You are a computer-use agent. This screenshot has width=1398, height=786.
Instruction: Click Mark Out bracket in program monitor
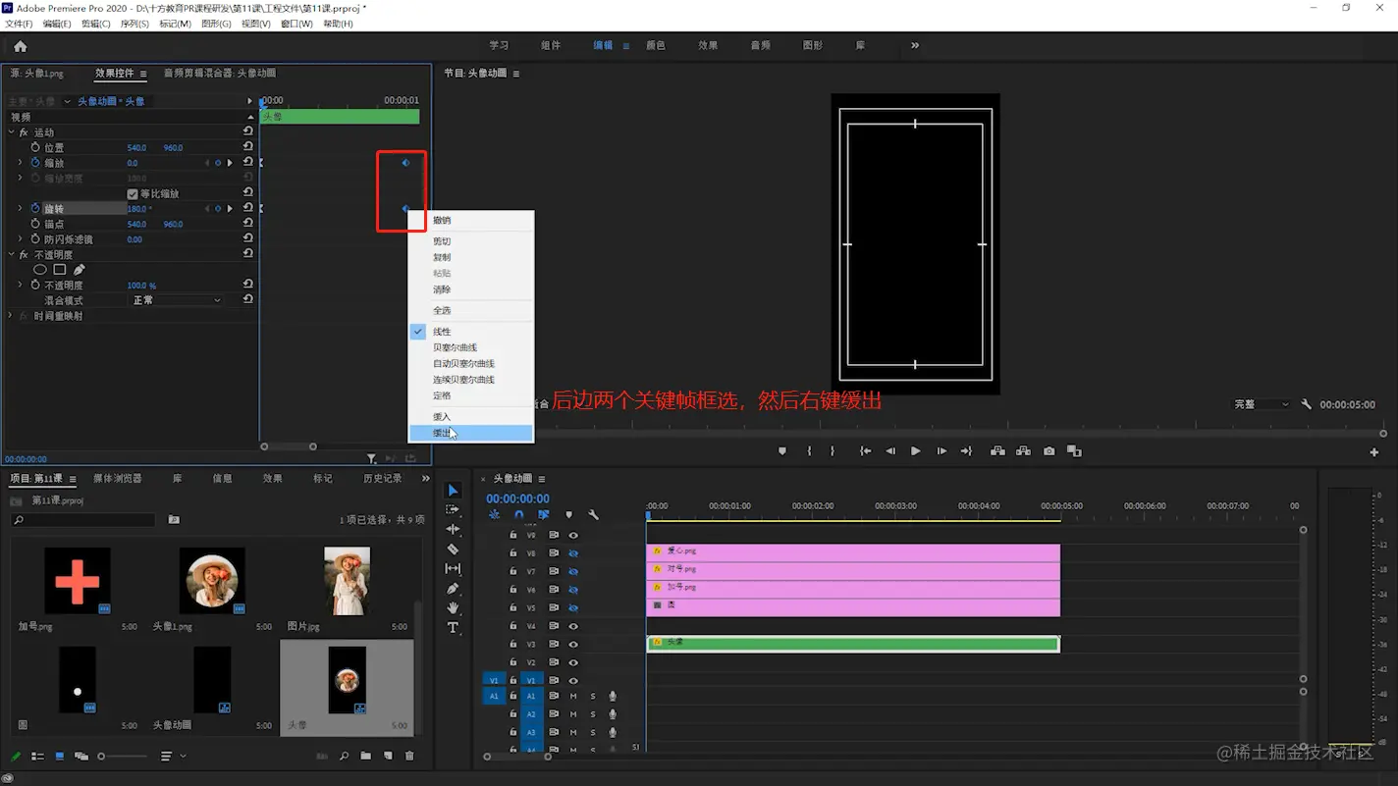tap(833, 451)
